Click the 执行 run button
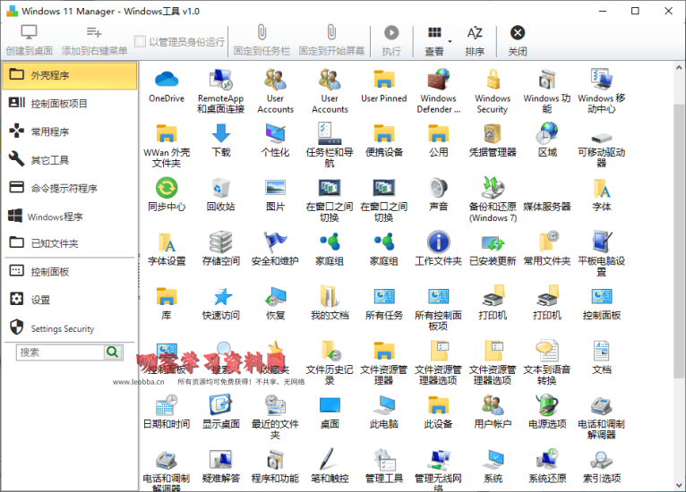686x492 pixels. tap(391, 40)
